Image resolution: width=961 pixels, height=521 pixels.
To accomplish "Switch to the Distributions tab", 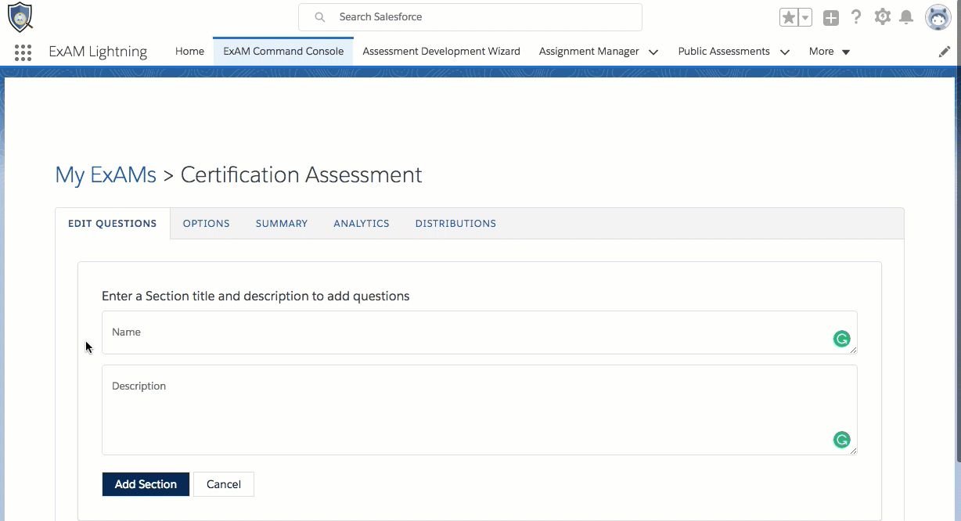I will [x=455, y=224].
